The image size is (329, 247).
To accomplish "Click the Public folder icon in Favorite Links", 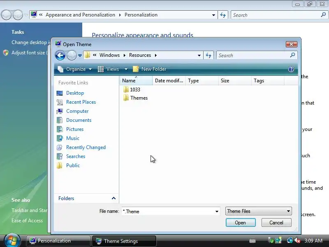I will coord(60,165).
